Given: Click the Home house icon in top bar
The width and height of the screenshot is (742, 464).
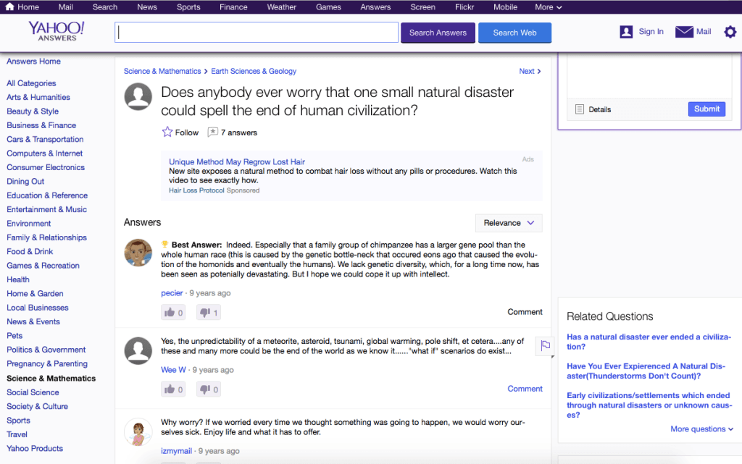Looking at the screenshot, I should pos(9,7).
